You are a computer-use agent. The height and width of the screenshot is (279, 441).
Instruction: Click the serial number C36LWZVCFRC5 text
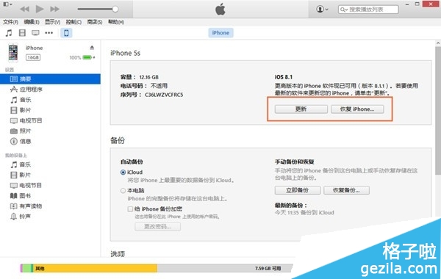click(164, 95)
